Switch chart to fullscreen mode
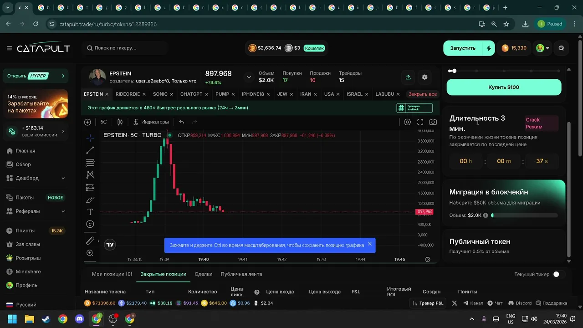583x328 pixels. (420, 122)
